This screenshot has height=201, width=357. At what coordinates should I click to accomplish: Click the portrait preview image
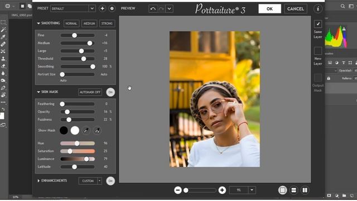point(215,99)
